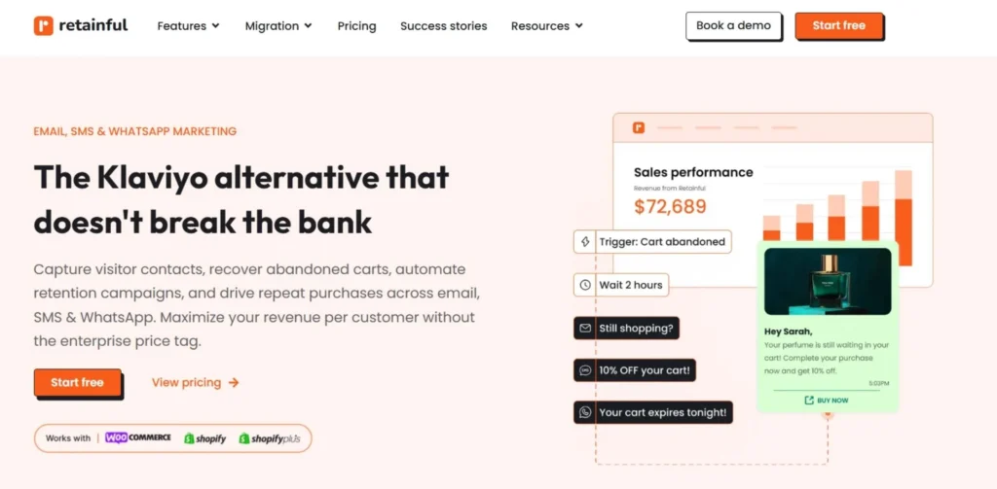Click the WhatsApp icon beside cart expires
The width and height of the screenshot is (997, 489).
(585, 412)
